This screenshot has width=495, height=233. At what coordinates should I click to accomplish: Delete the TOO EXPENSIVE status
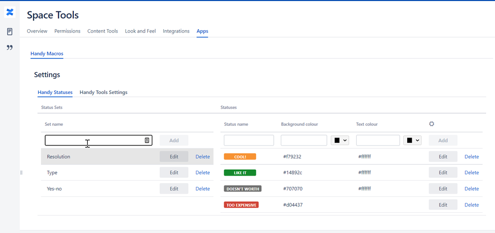point(472,205)
